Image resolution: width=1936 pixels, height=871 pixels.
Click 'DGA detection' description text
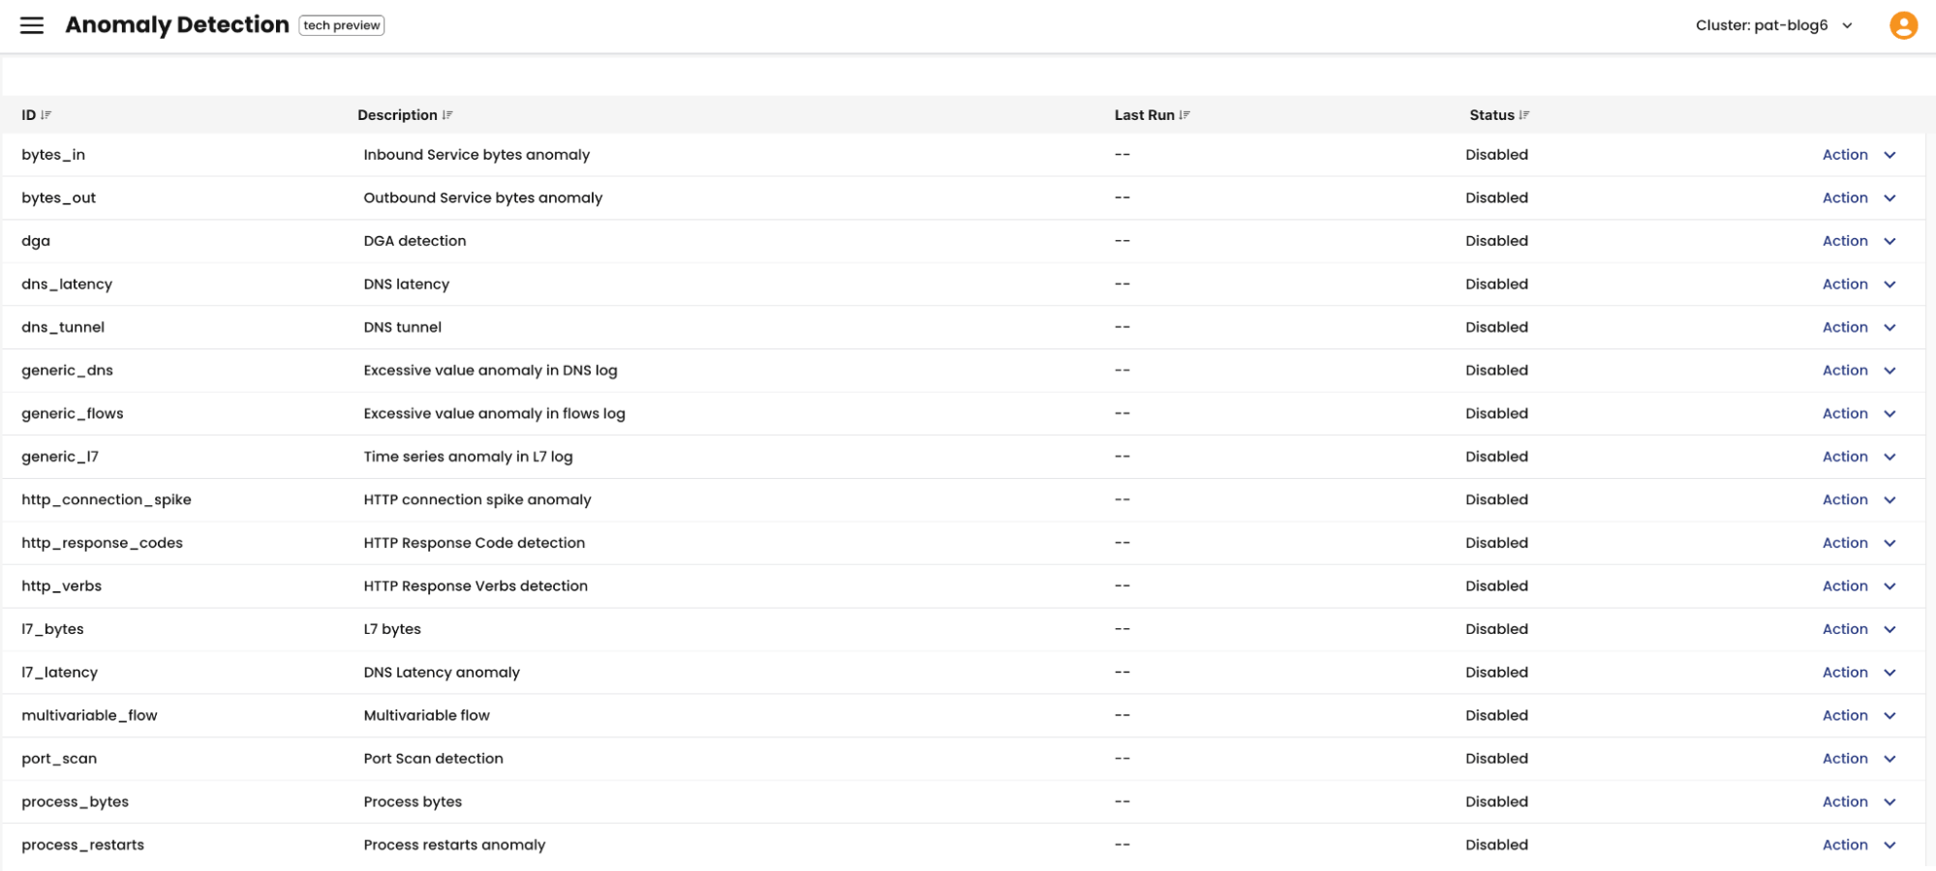click(x=415, y=241)
